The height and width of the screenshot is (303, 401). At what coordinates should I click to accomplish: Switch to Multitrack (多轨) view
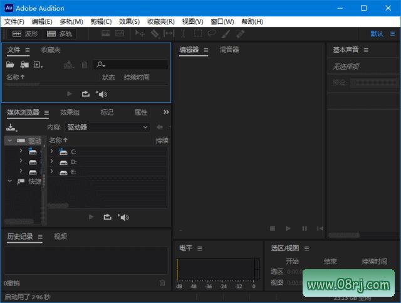coord(60,34)
